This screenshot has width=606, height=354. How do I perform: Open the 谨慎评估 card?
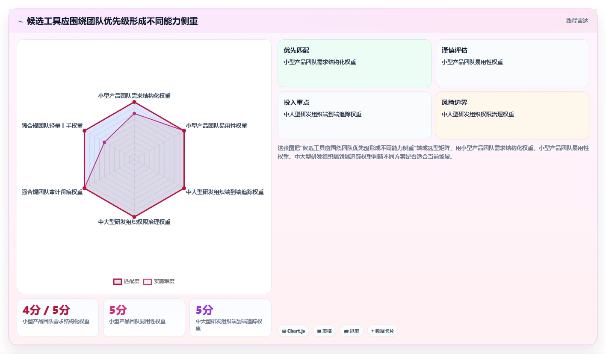(512, 63)
